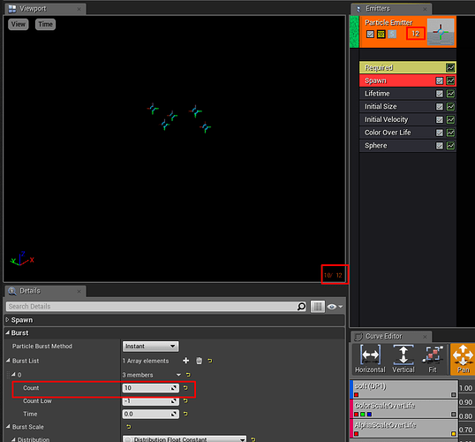475x442 pixels.
Task: Collapse the Burst category
Action: (x=8, y=332)
